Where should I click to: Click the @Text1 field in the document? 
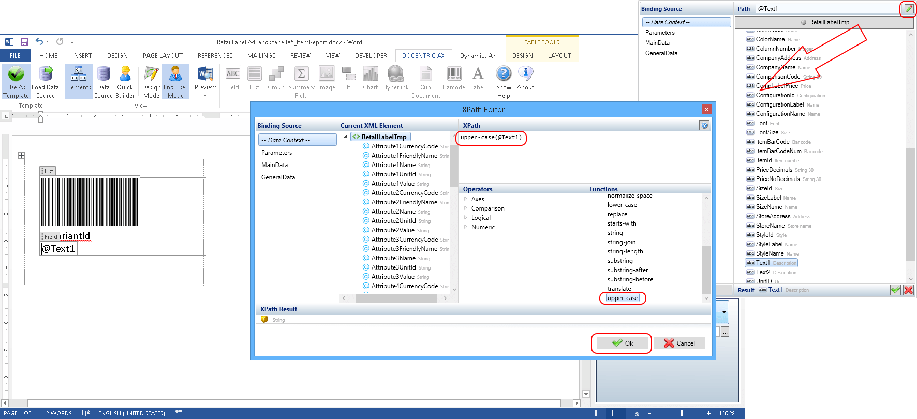click(x=58, y=249)
